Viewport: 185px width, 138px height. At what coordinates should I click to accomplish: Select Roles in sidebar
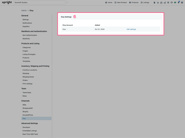coord(25,96)
